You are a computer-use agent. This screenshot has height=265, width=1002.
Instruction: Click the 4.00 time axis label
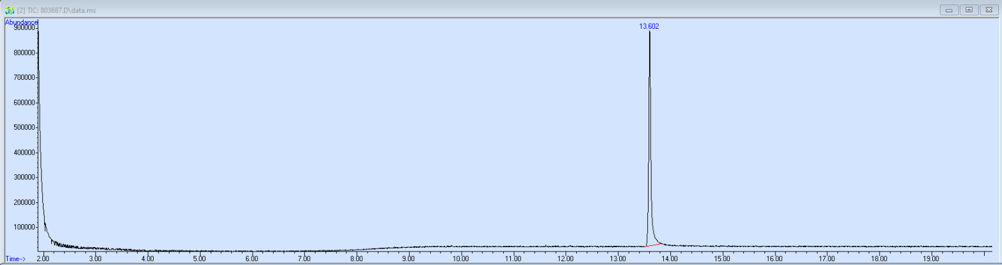coord(147,259)
